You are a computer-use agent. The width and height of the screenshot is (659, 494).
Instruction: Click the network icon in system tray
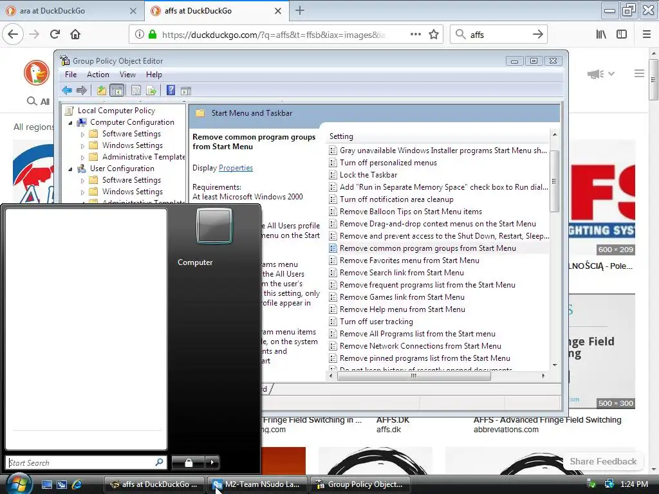[609, 484]
